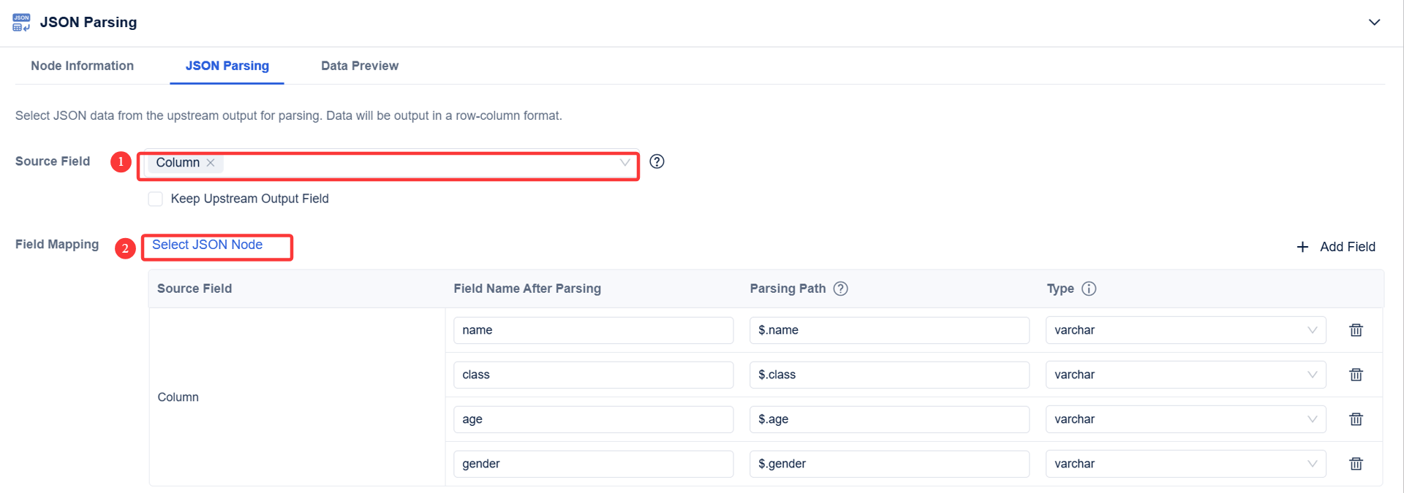The width and height of the screenshot is (1404, 493).
Task: Delete the name field row
Action: pyautogui.click(x=1356, y=330)
